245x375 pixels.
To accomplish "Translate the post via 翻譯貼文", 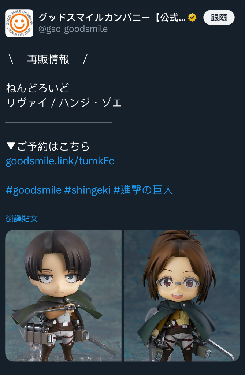I will 22,218.
